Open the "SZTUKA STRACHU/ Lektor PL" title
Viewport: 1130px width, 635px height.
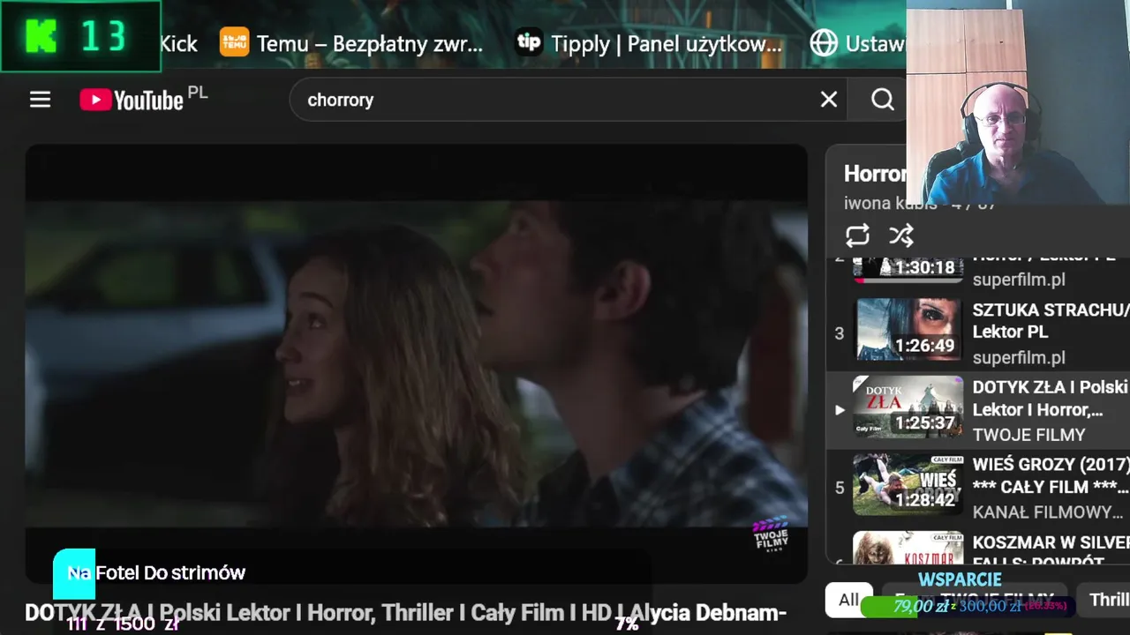1051,321
